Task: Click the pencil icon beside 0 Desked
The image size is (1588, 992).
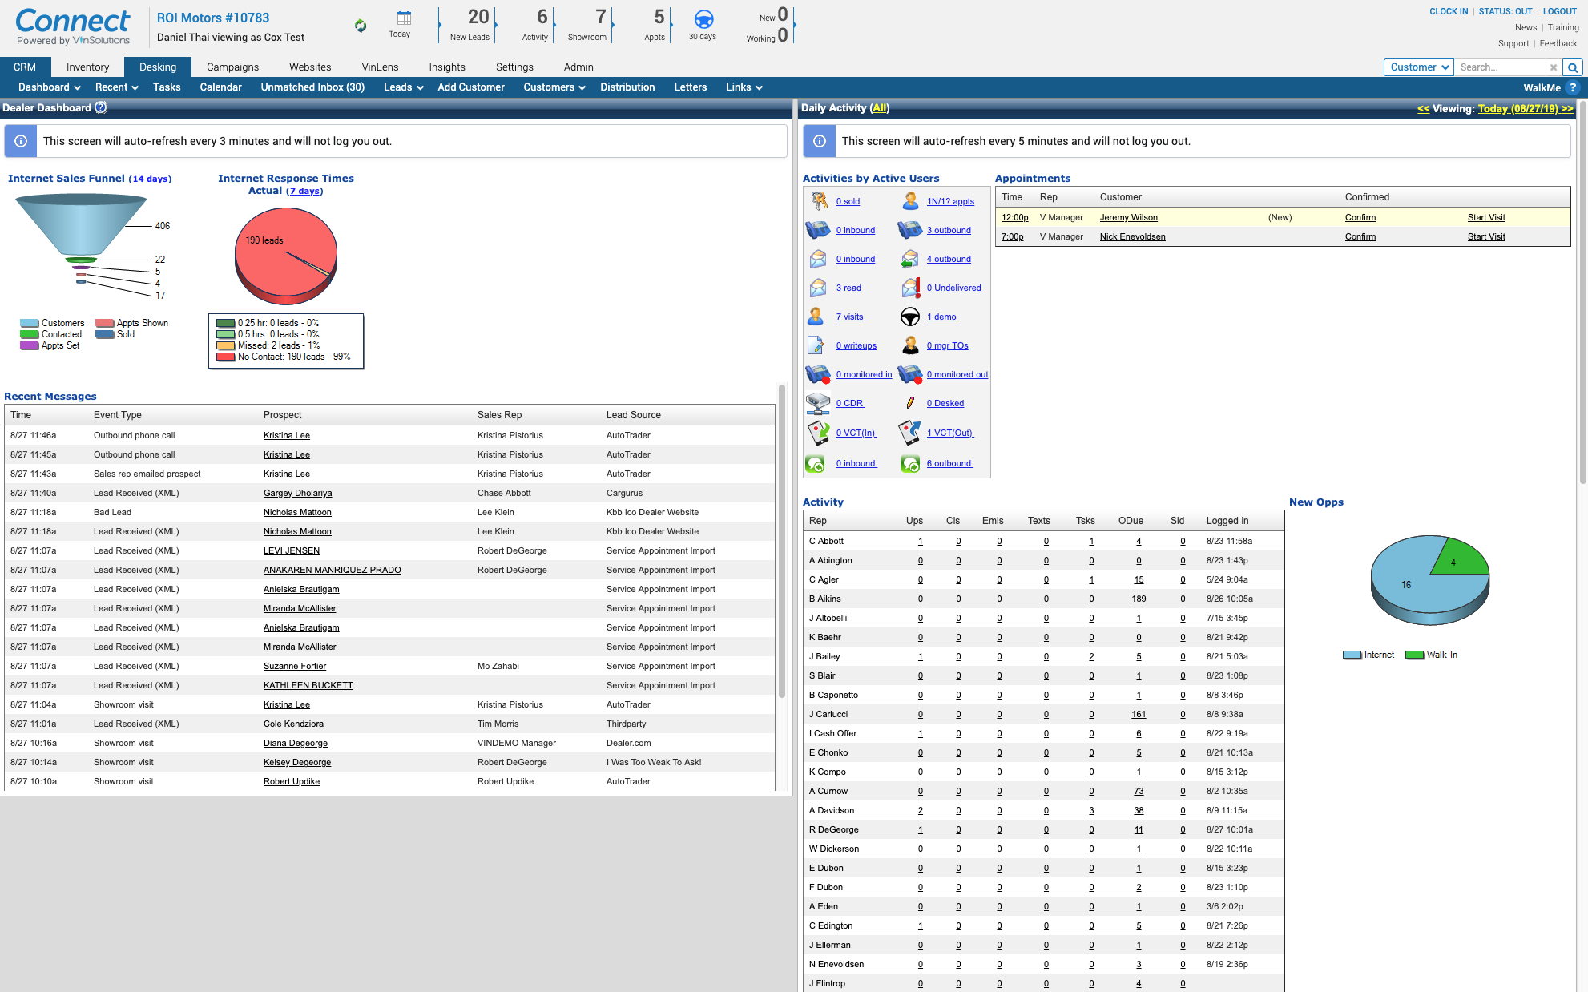Action: pyautogui.click(x=910, y=403)
